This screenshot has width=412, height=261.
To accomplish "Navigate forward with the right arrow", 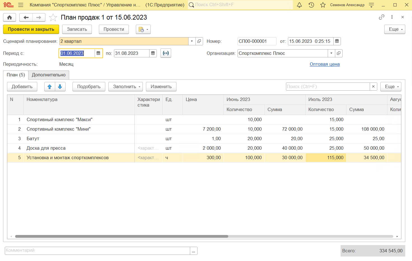I will [39, 17].
